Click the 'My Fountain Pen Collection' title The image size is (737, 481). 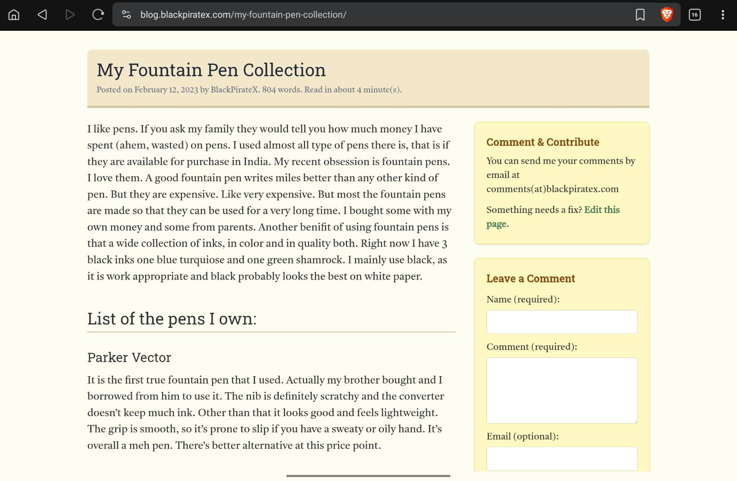[x=211, y=70]
